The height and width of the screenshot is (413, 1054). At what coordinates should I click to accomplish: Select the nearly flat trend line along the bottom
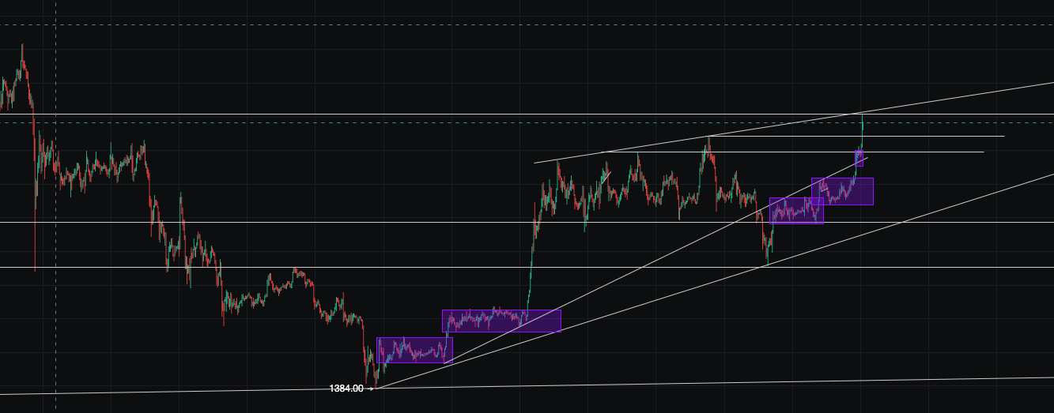click(712, 382)
